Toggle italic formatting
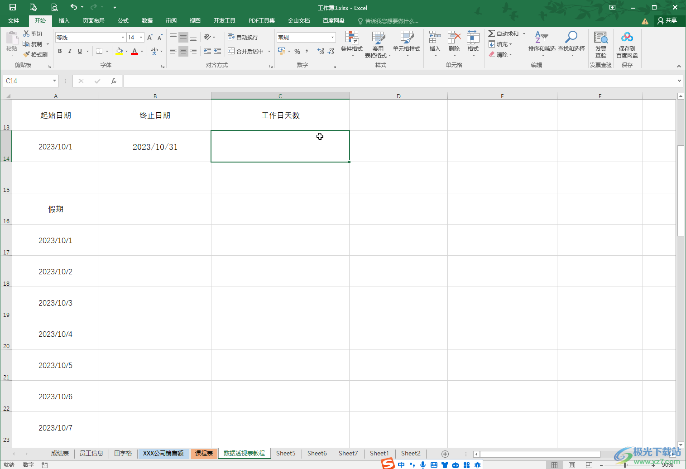686x469 pixels. tap(70, 51)
